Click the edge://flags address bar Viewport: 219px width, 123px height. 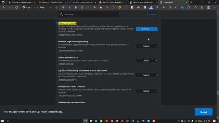(40, 8)
